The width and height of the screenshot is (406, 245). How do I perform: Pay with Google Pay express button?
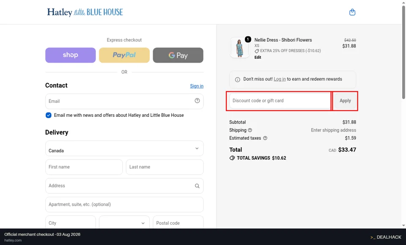point(178,55)
